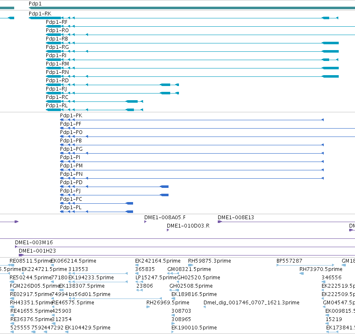Click the RH26969.5prime EST label
The height and width of the screenshot is (334, 355).
click(x=168, y=303)
